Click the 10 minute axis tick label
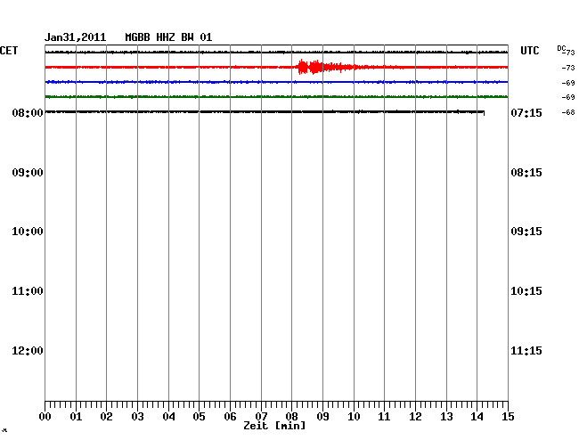579x440 pixels. [x=354, y=417]
